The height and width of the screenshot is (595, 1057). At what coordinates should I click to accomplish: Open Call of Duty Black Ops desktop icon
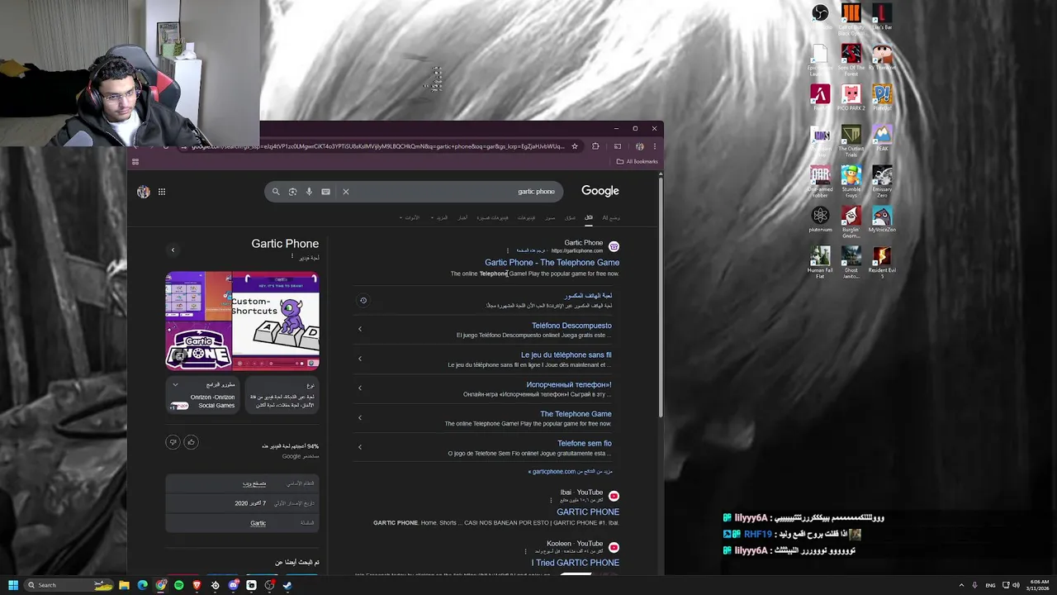click(x=851, y=18)
